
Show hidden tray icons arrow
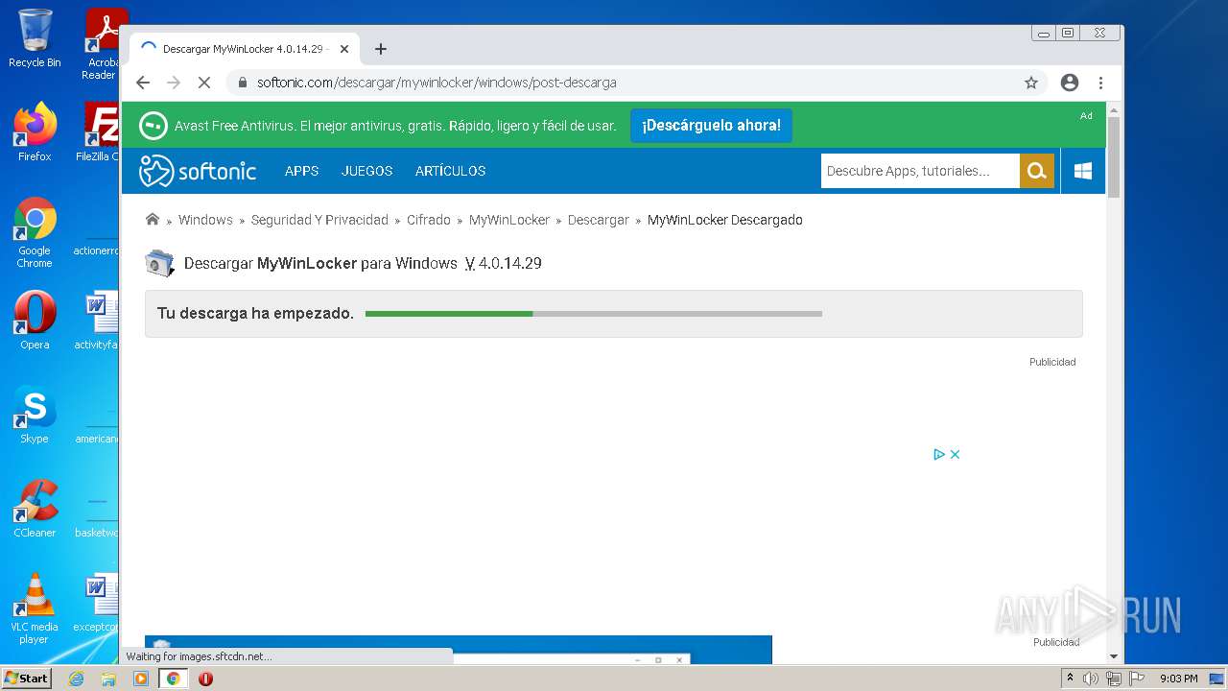coord(1070,679)
